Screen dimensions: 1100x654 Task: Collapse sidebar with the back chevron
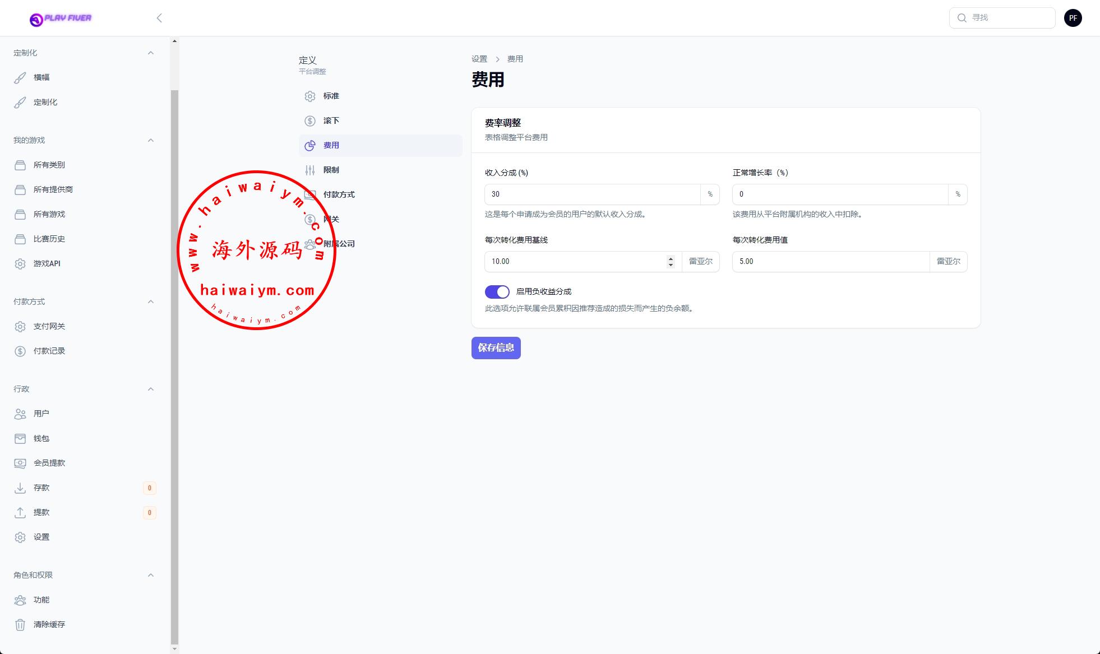[159, 18]
